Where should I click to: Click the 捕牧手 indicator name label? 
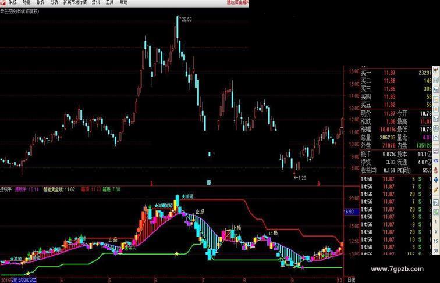[6, 189]
